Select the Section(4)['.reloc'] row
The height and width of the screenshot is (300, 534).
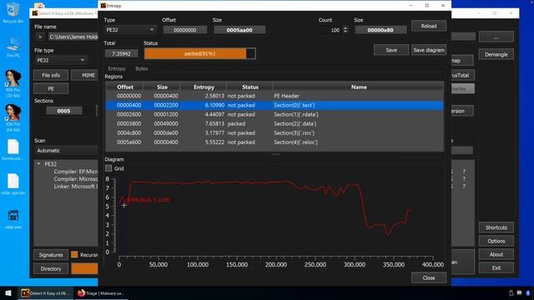tap(275, 142)
